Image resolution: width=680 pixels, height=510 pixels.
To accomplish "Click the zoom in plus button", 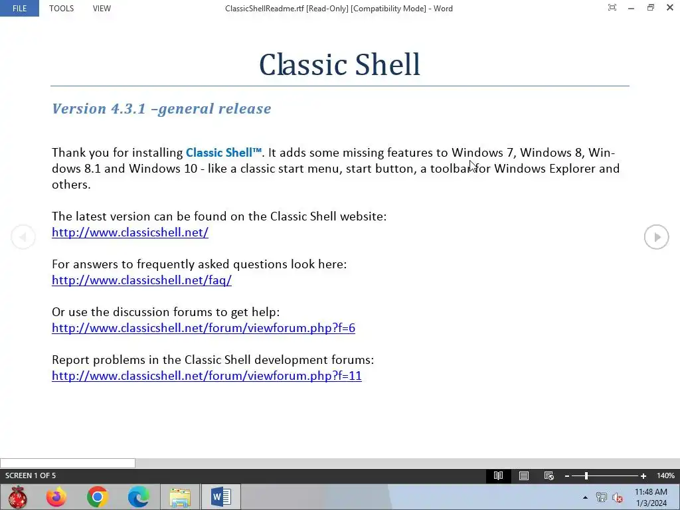I will point(643,476).
